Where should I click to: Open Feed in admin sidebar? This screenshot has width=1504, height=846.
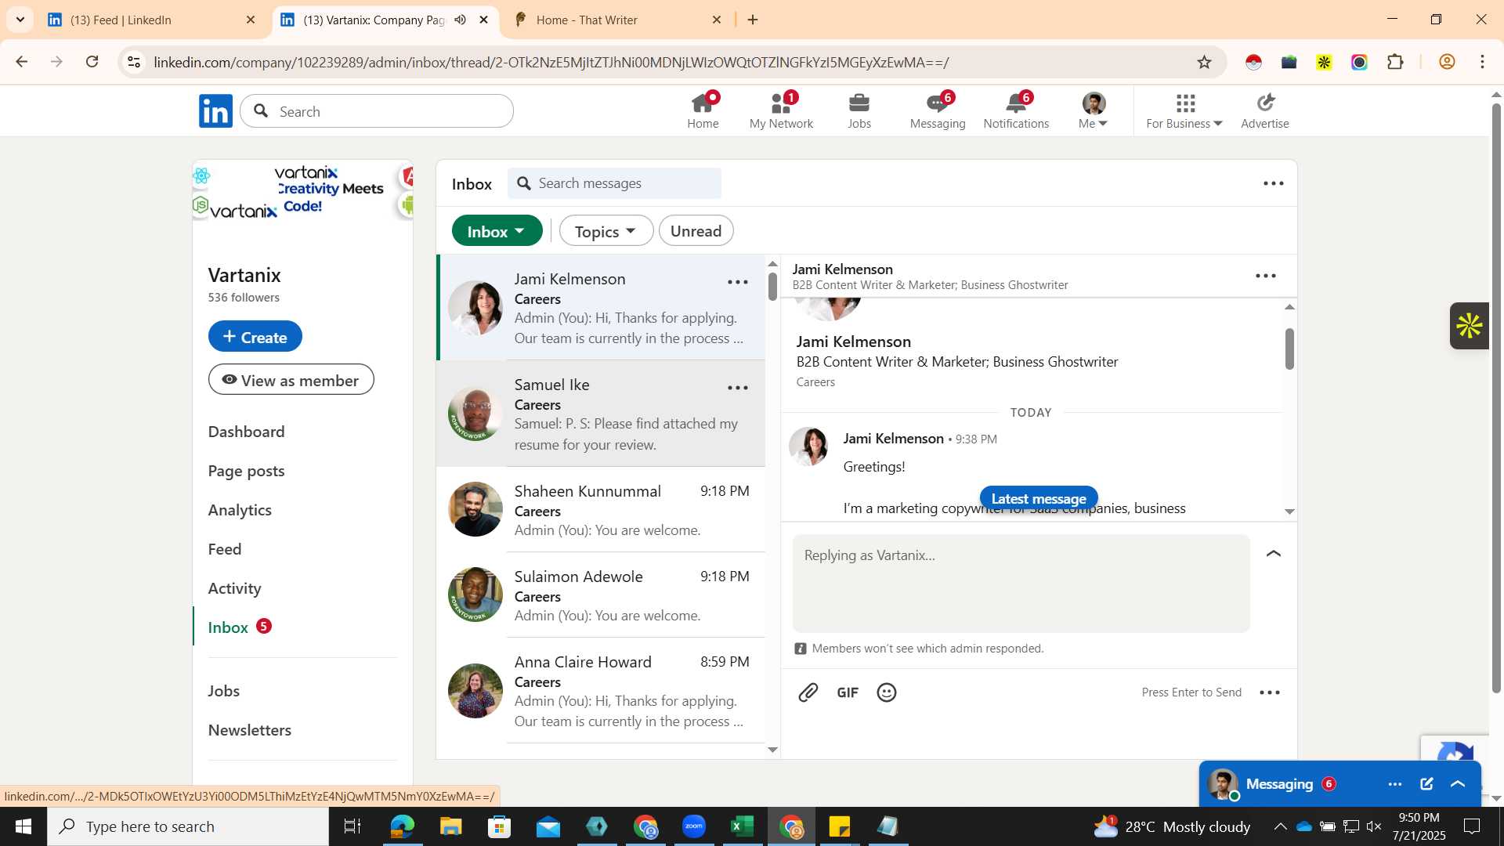coord(225,549)
